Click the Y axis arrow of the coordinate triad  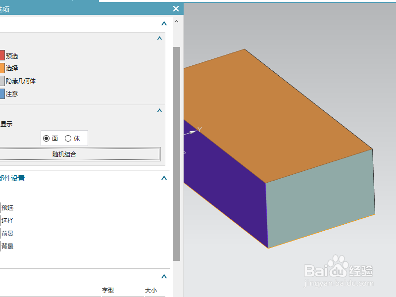pos(193,132)
